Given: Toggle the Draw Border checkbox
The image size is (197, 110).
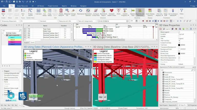Looking at the screenshot, I should 179,51.
